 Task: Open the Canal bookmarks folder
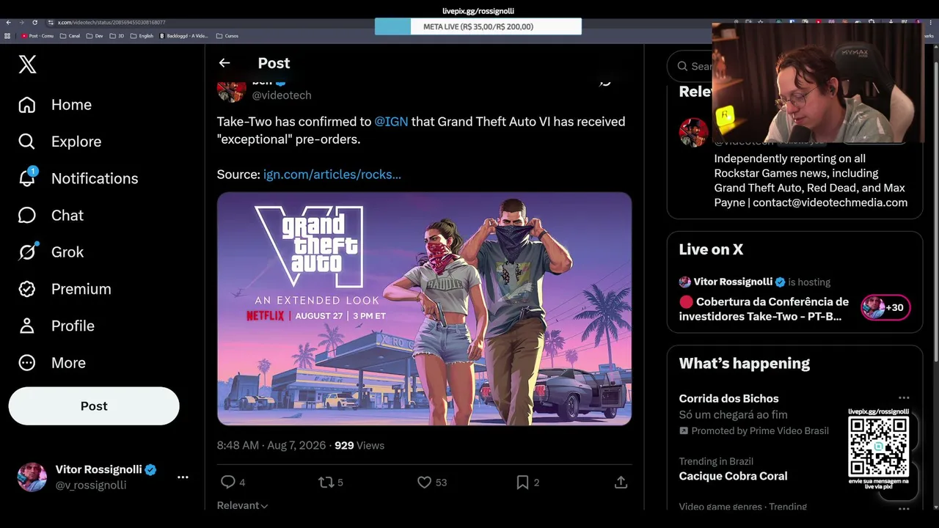[x=70, y=36]
